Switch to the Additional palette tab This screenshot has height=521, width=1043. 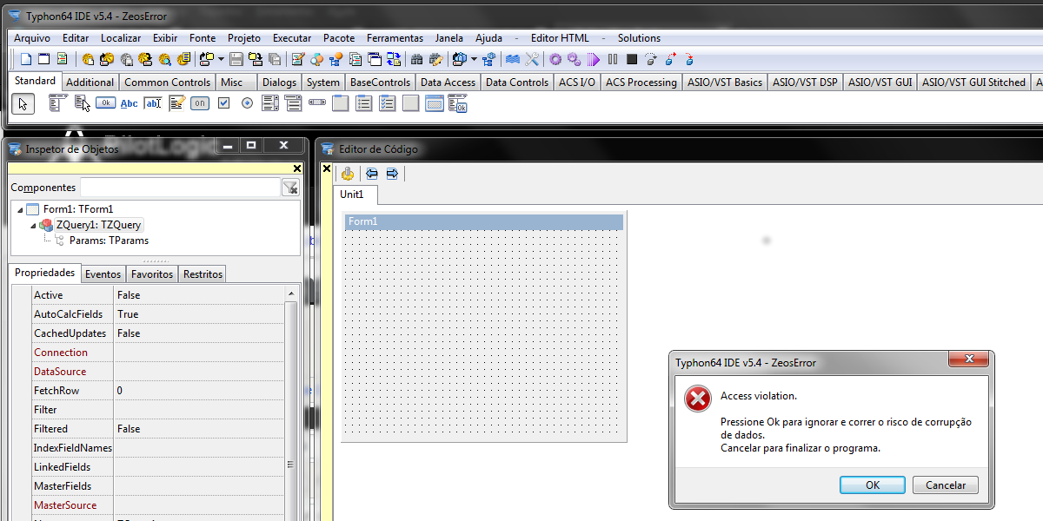pyautogui.click(x=90, y=82)
